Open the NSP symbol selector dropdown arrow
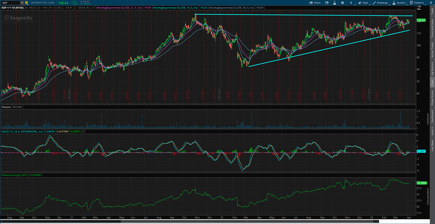Screen dimensions: 435x224 (22, 3)
